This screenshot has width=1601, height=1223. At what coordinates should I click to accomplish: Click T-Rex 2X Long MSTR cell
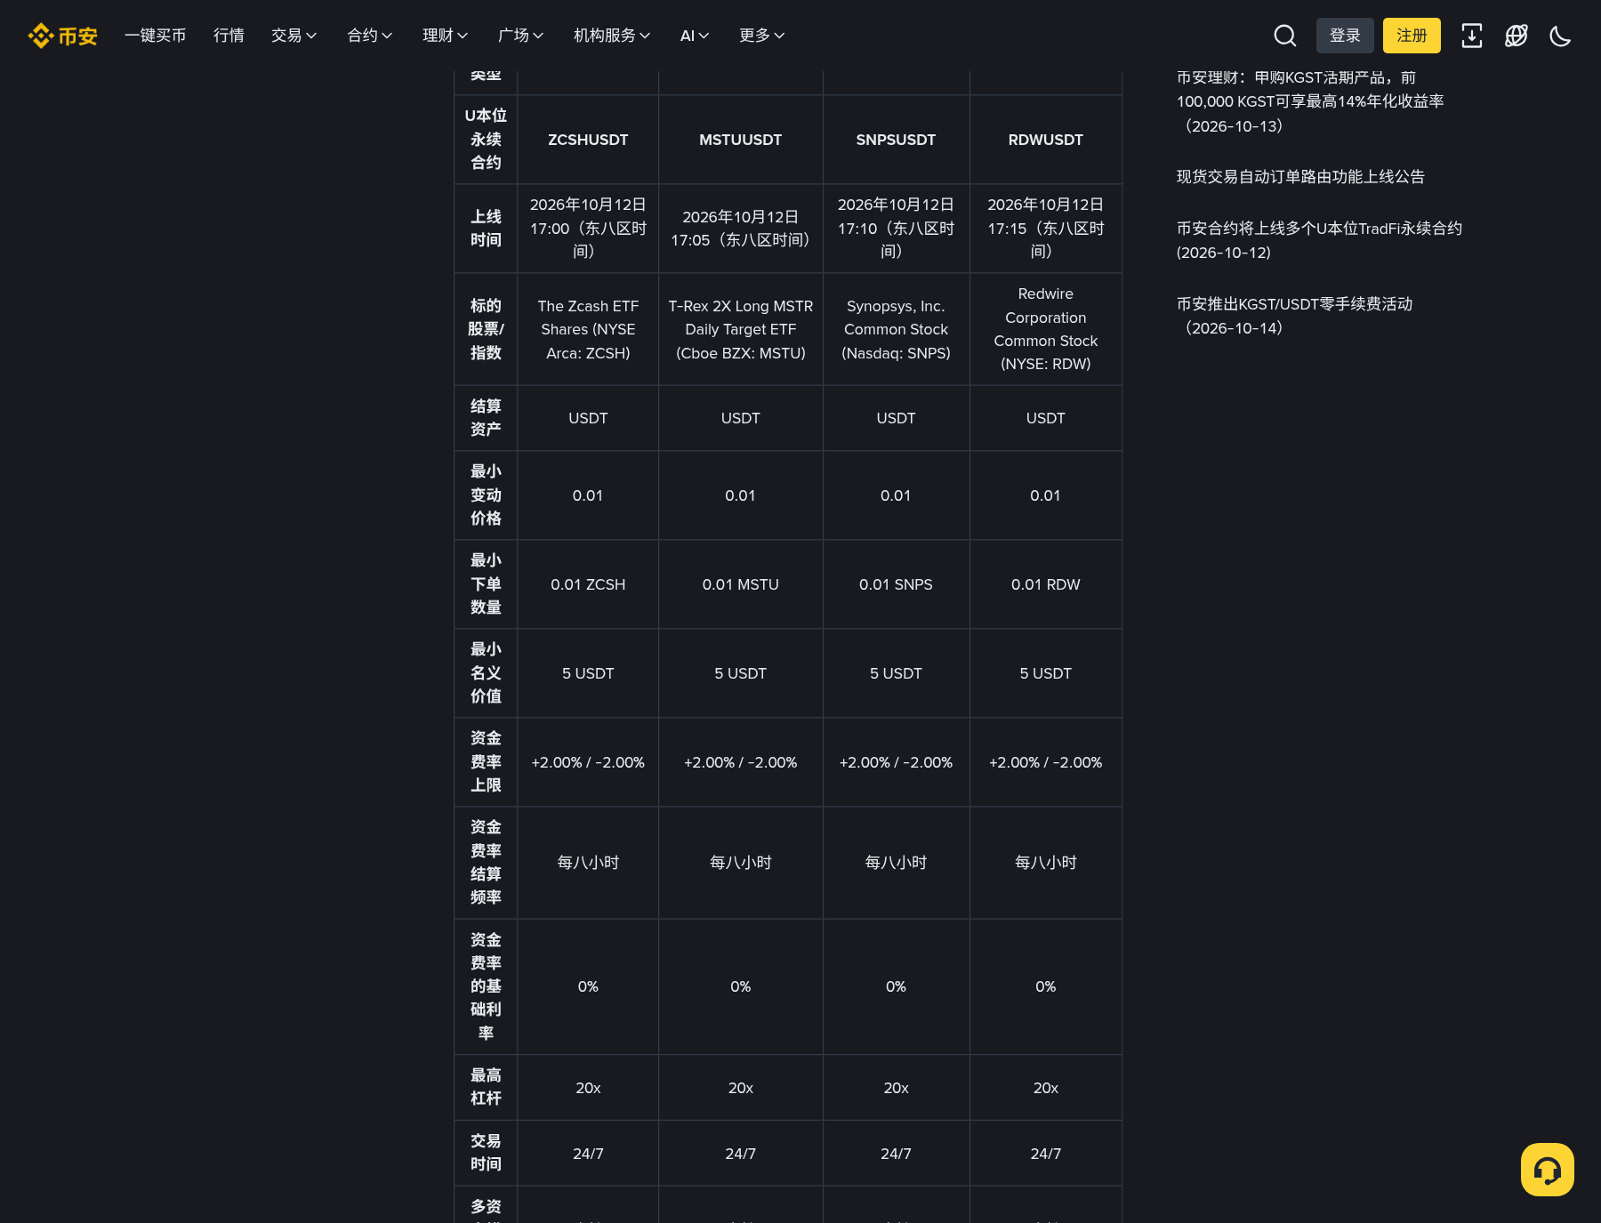[x=741, y=329]
